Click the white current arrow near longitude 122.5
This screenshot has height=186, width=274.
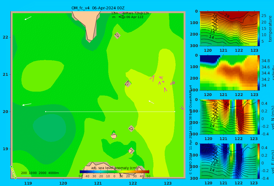[x=151, y=102]
